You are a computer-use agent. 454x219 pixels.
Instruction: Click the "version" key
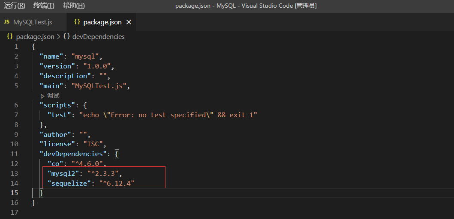tap(57, 66)
